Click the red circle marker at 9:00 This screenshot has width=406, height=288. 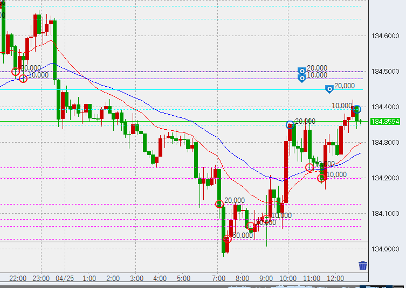(266, 218)
